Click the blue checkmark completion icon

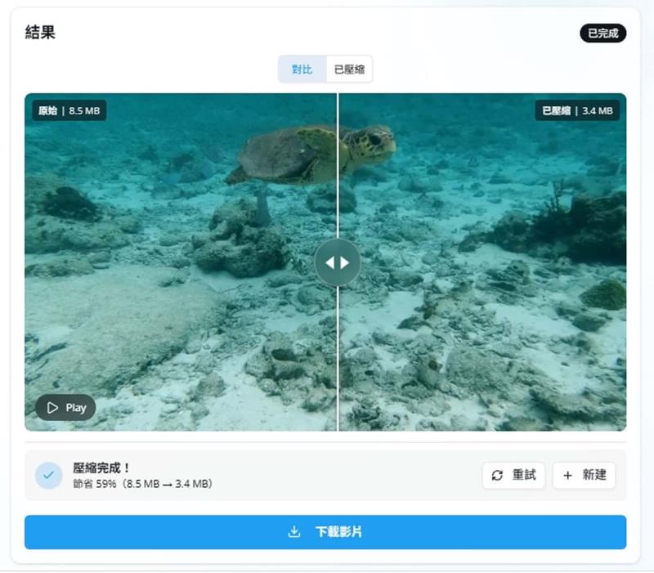(x=47, y=475)
